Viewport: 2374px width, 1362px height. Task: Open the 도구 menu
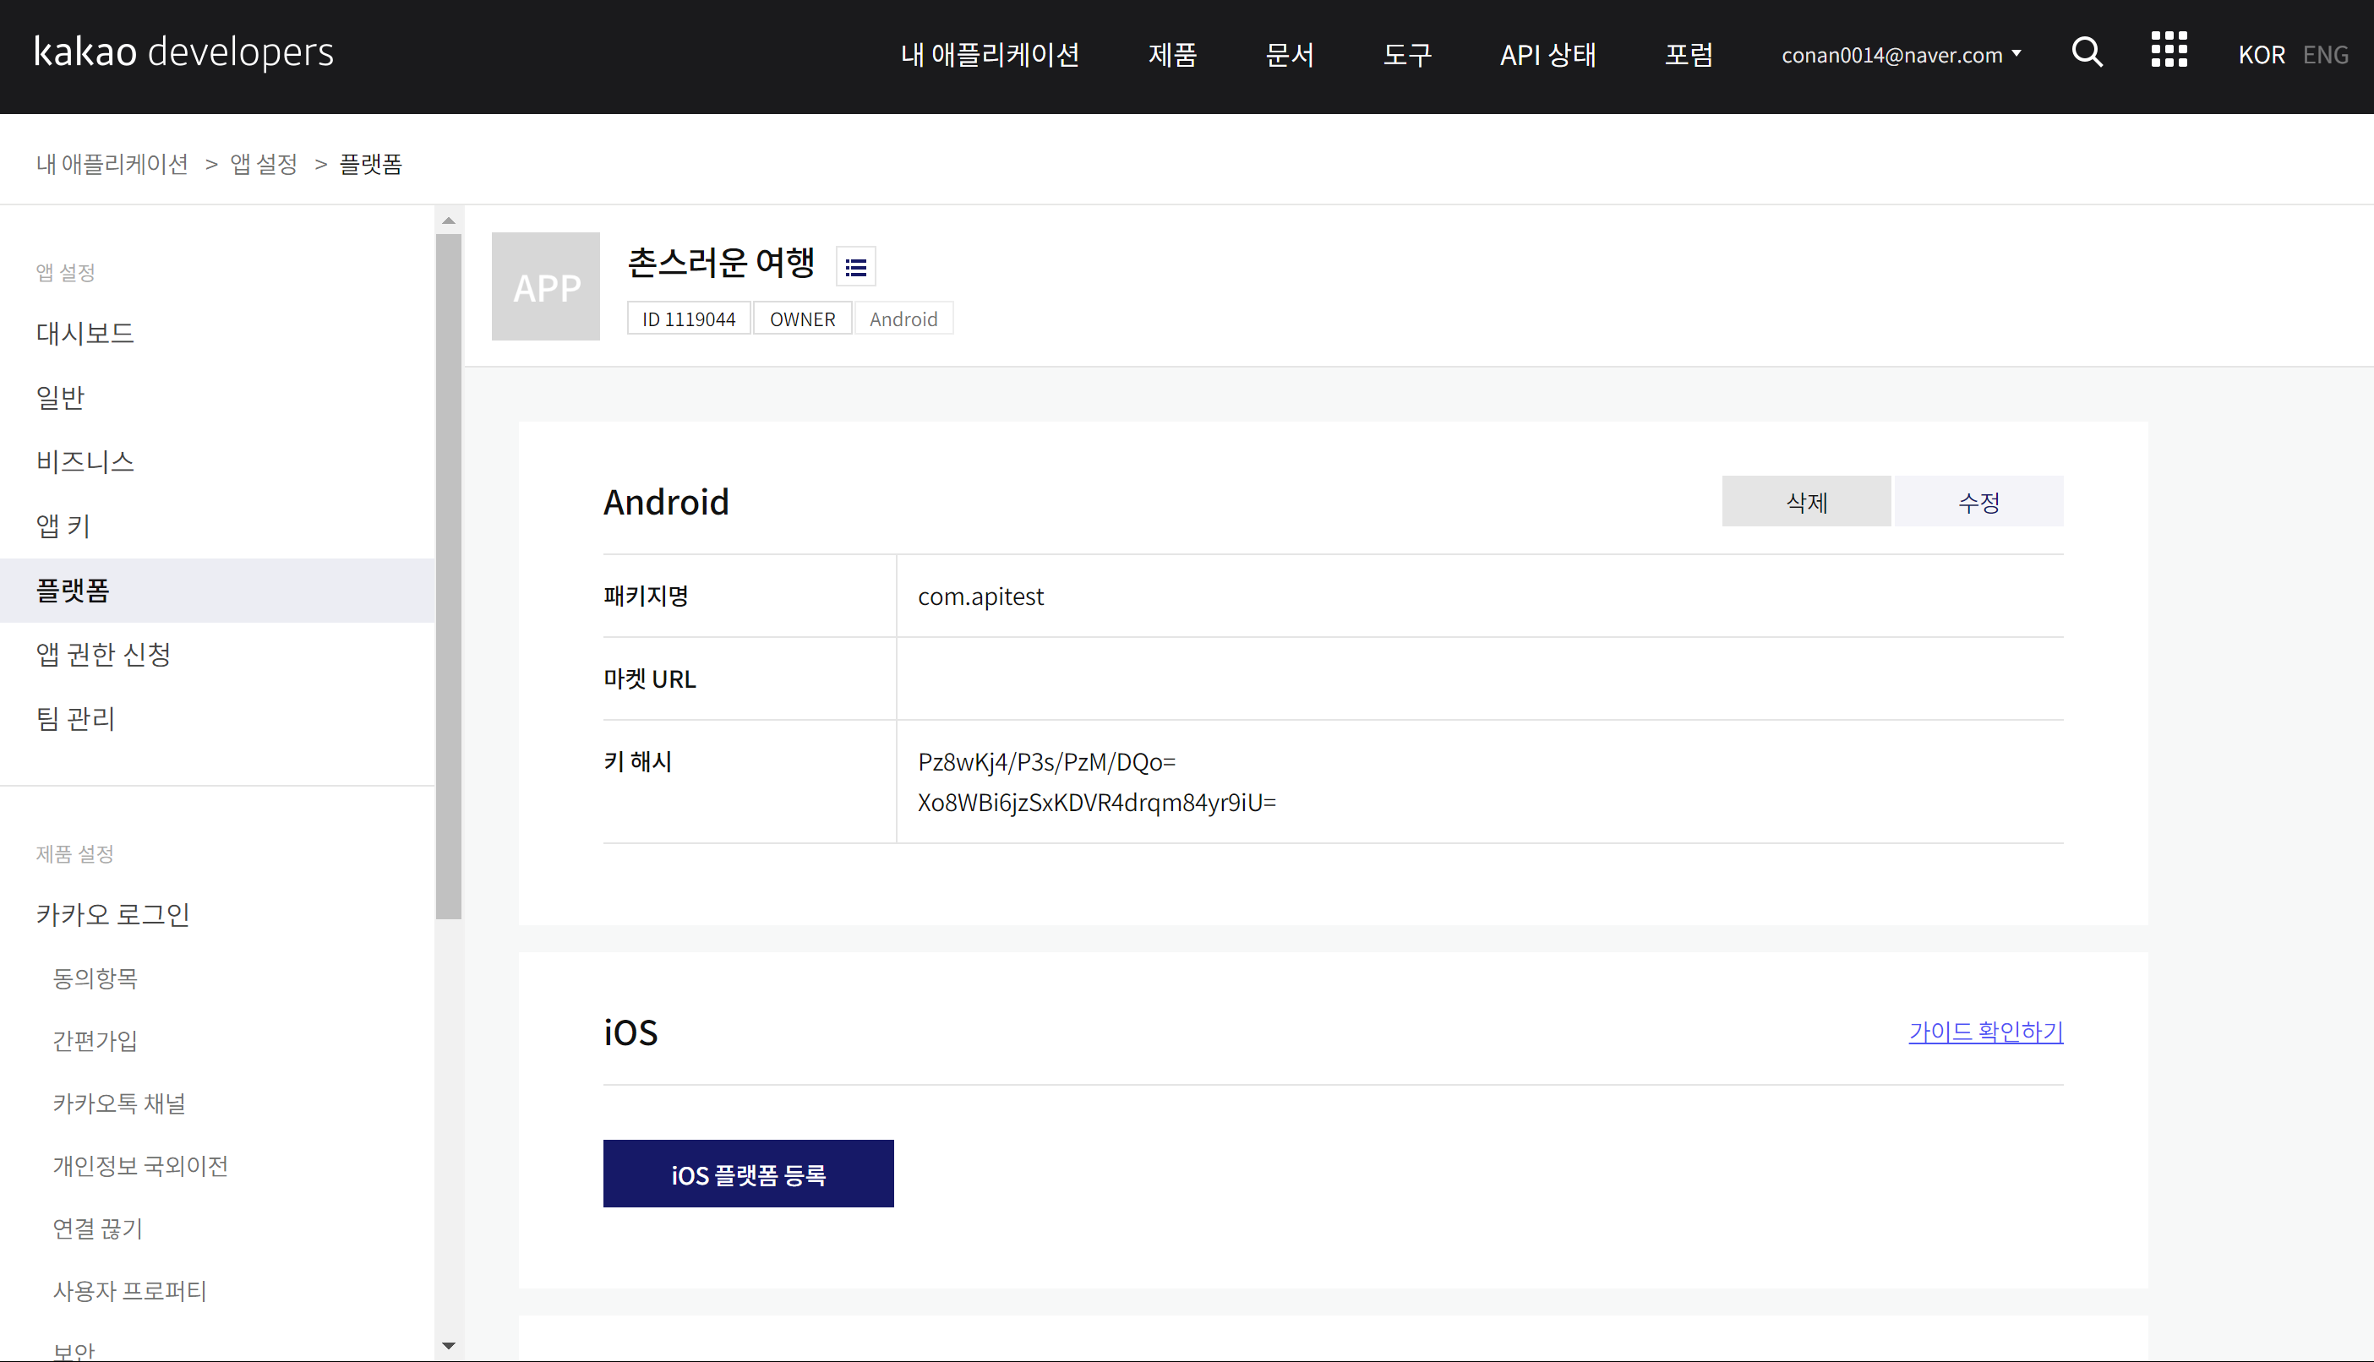tap(1407, 54)
